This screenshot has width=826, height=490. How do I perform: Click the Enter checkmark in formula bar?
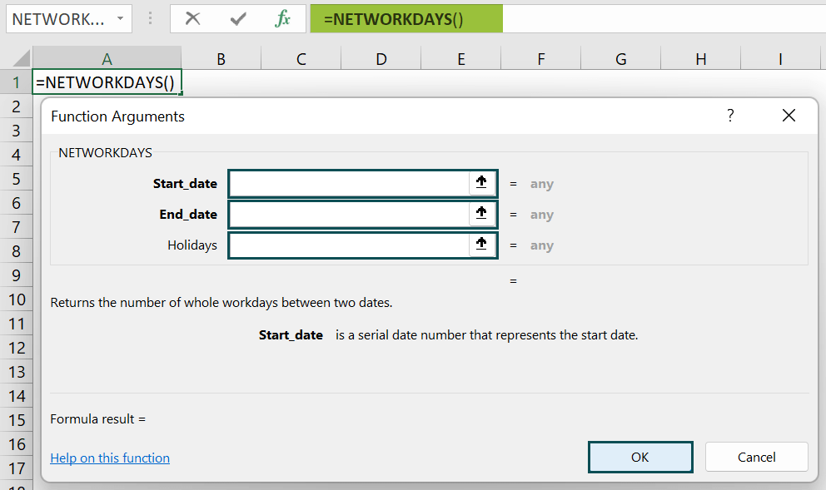239,18
